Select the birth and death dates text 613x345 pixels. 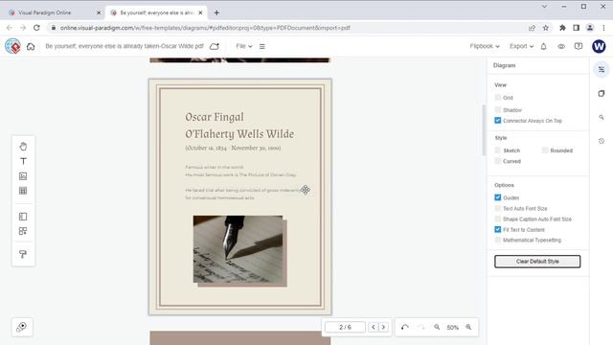tap(233, 148)
